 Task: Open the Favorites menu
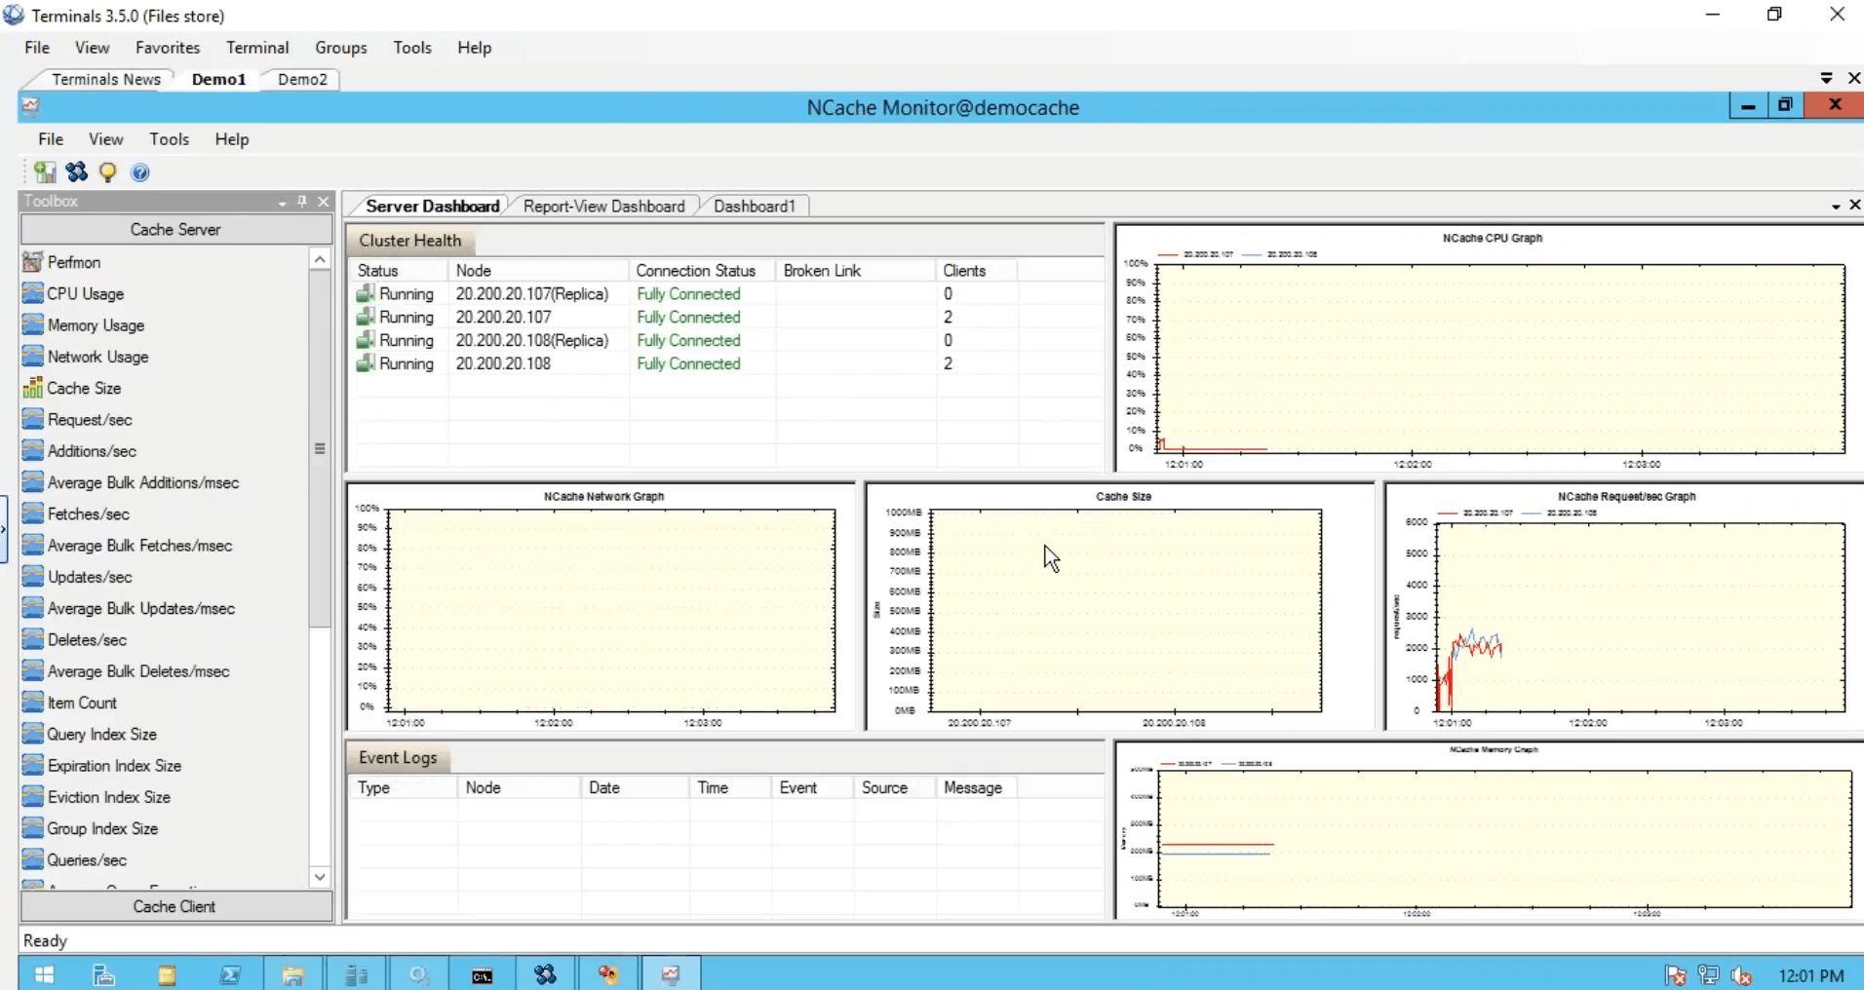pos(168,47)
